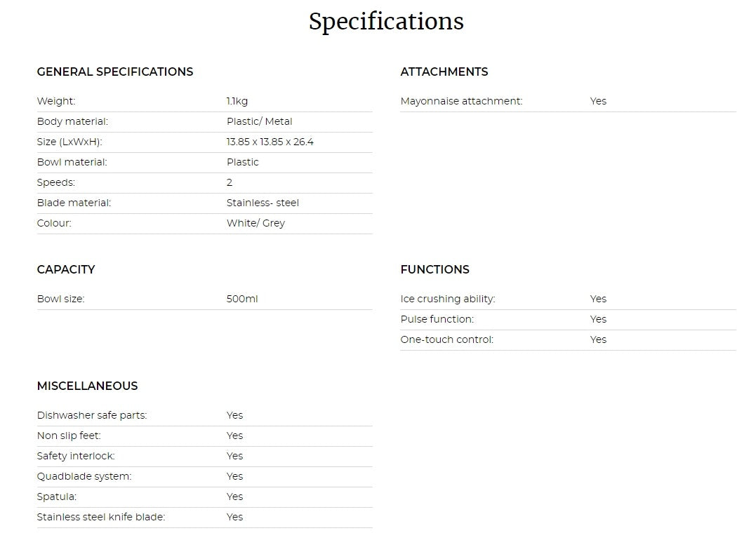Screen dimensions: 737x533
Task: Click the ATTACHMENTS section heading
Action: coord(444,72)
